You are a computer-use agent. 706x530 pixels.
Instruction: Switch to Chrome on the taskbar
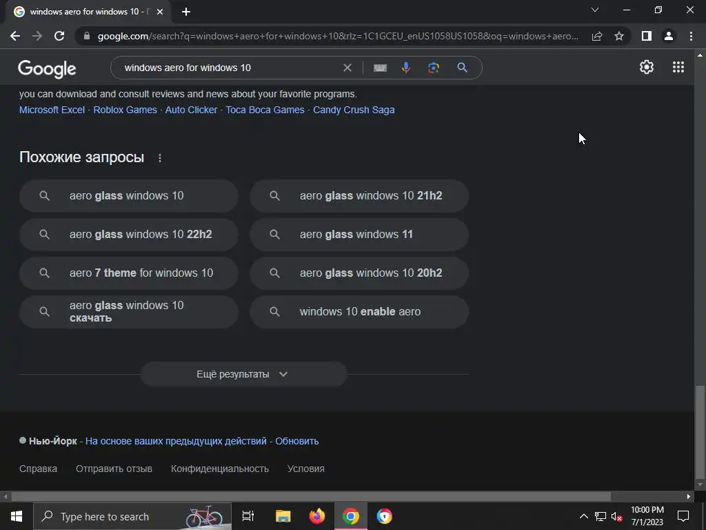point(351,516)
